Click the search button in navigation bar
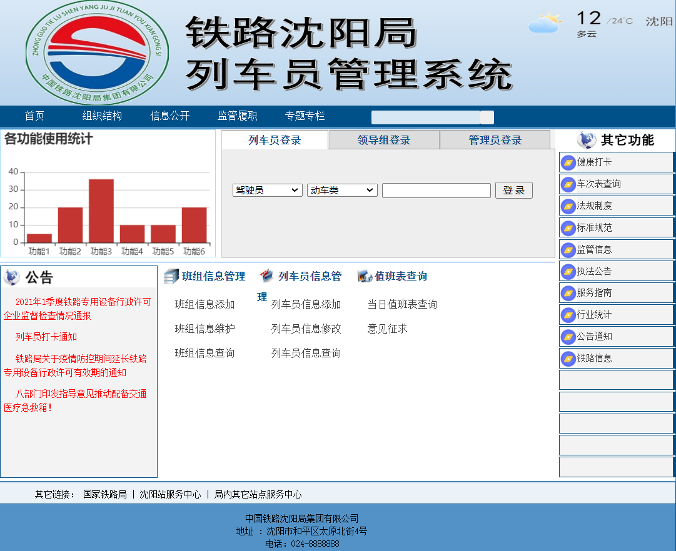 tap(487, 117)
